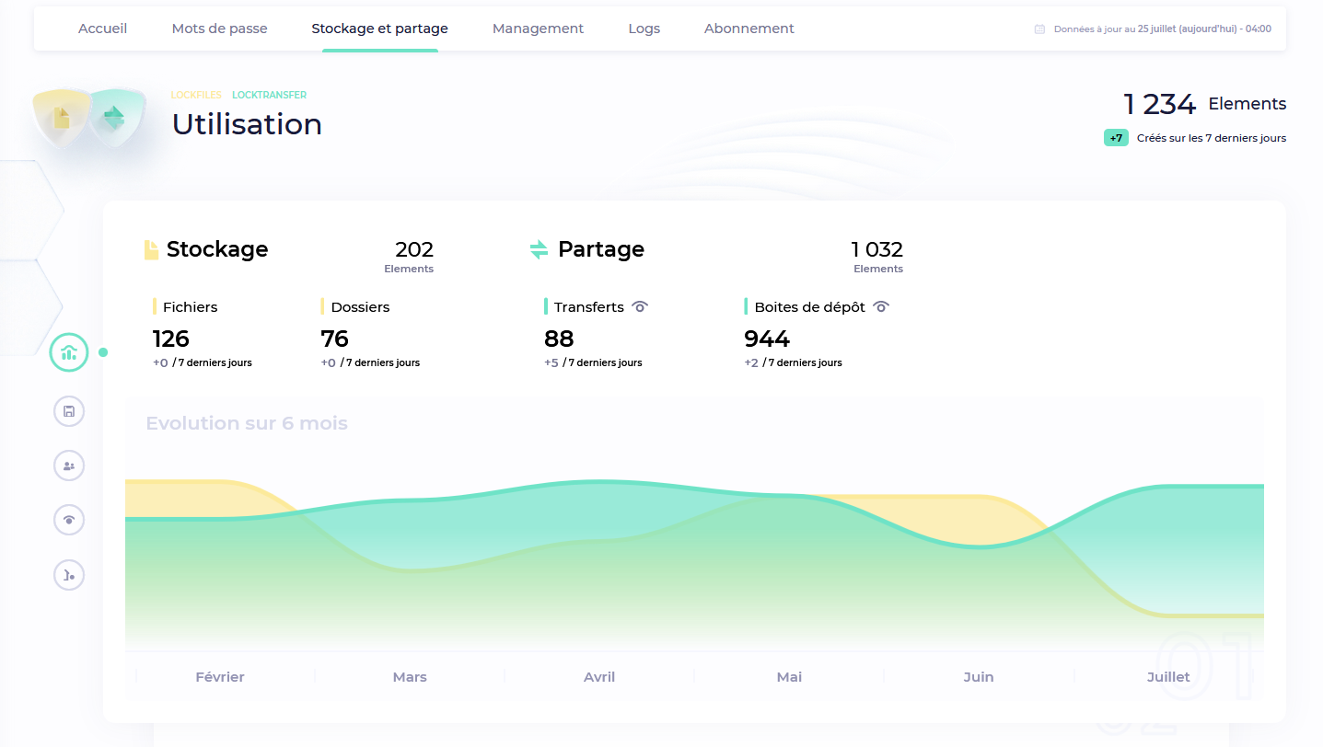Open the Logs tab
Screen dimensions: 1323x747
click(x=644, y=29)
